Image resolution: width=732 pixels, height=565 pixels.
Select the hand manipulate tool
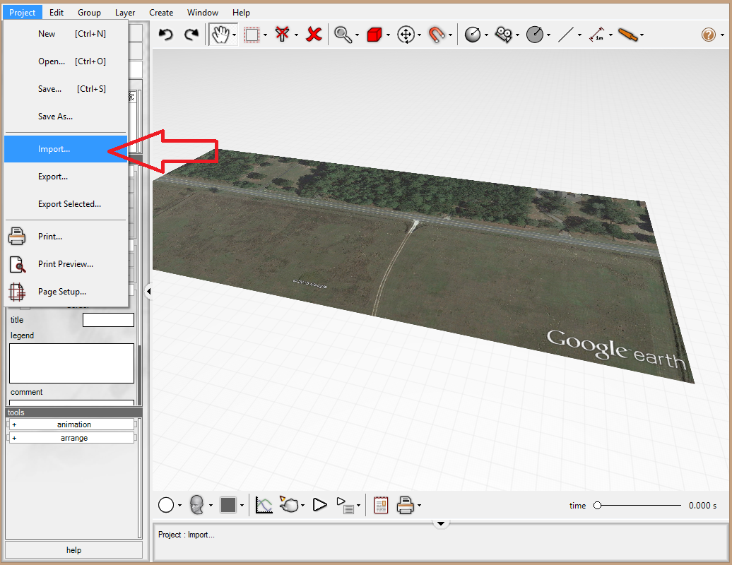click(x=220, y=35)
